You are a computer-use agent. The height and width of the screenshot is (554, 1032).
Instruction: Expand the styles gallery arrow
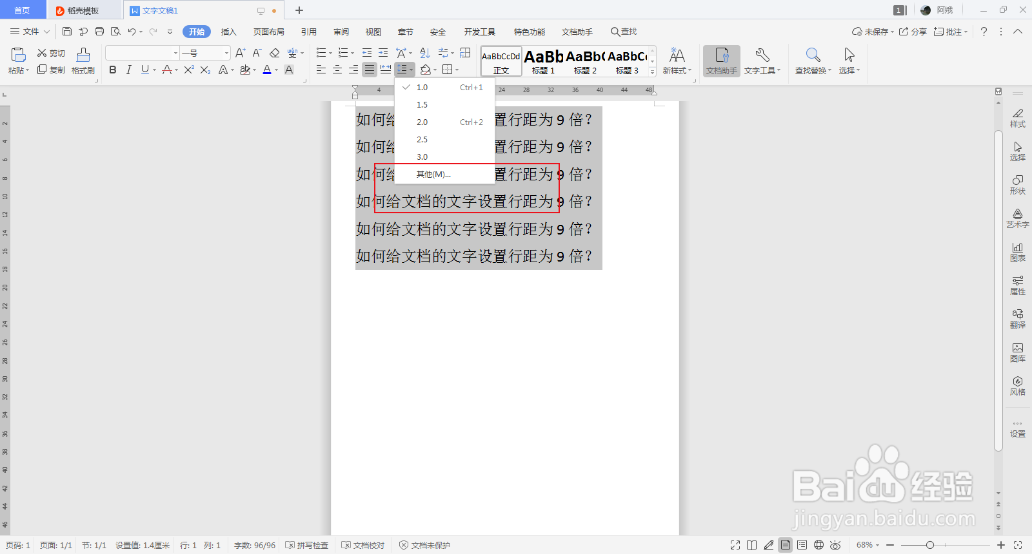653,72
